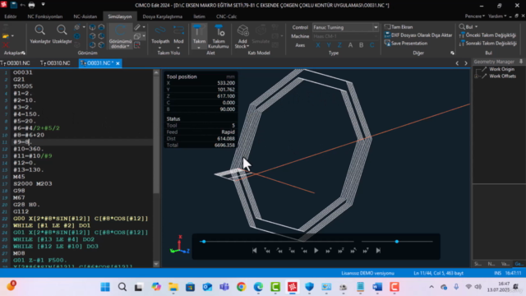Expand the Work Offsets tree node
This screenshot has width=526, height=296.
[x=477, y=76]
